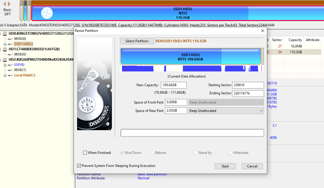Close the Resize Partition dialog

point(263,30)
